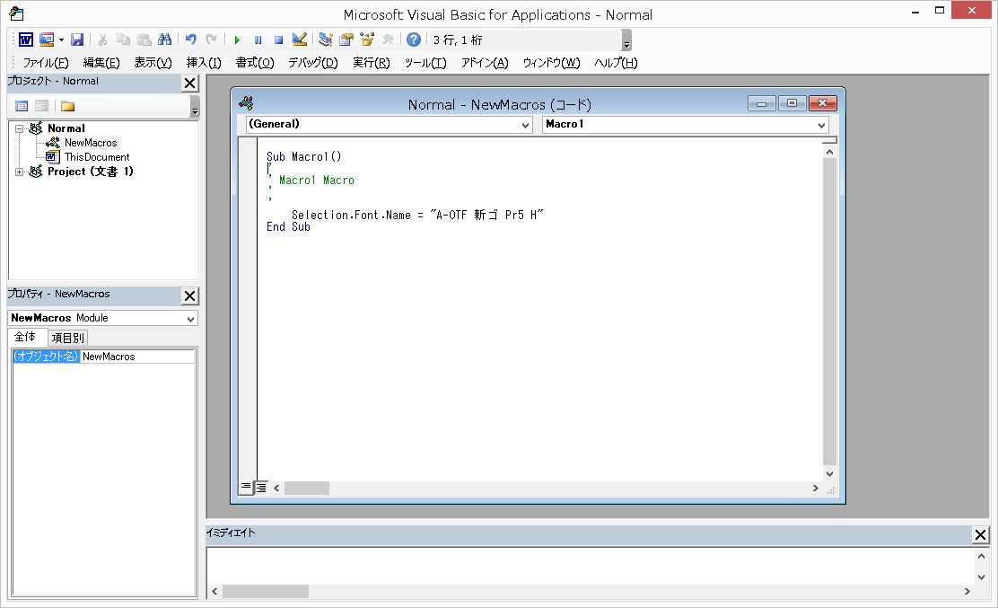Open the ツール(T) menu
Viewport: 998px width, 608px height.
point(425,62)
